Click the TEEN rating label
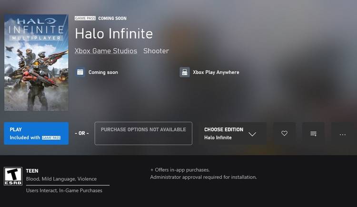Viewport: 357px width, 207px height. (x=32, y=170)
